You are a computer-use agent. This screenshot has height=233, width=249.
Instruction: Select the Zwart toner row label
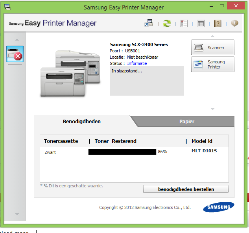[x=50, y=152]
